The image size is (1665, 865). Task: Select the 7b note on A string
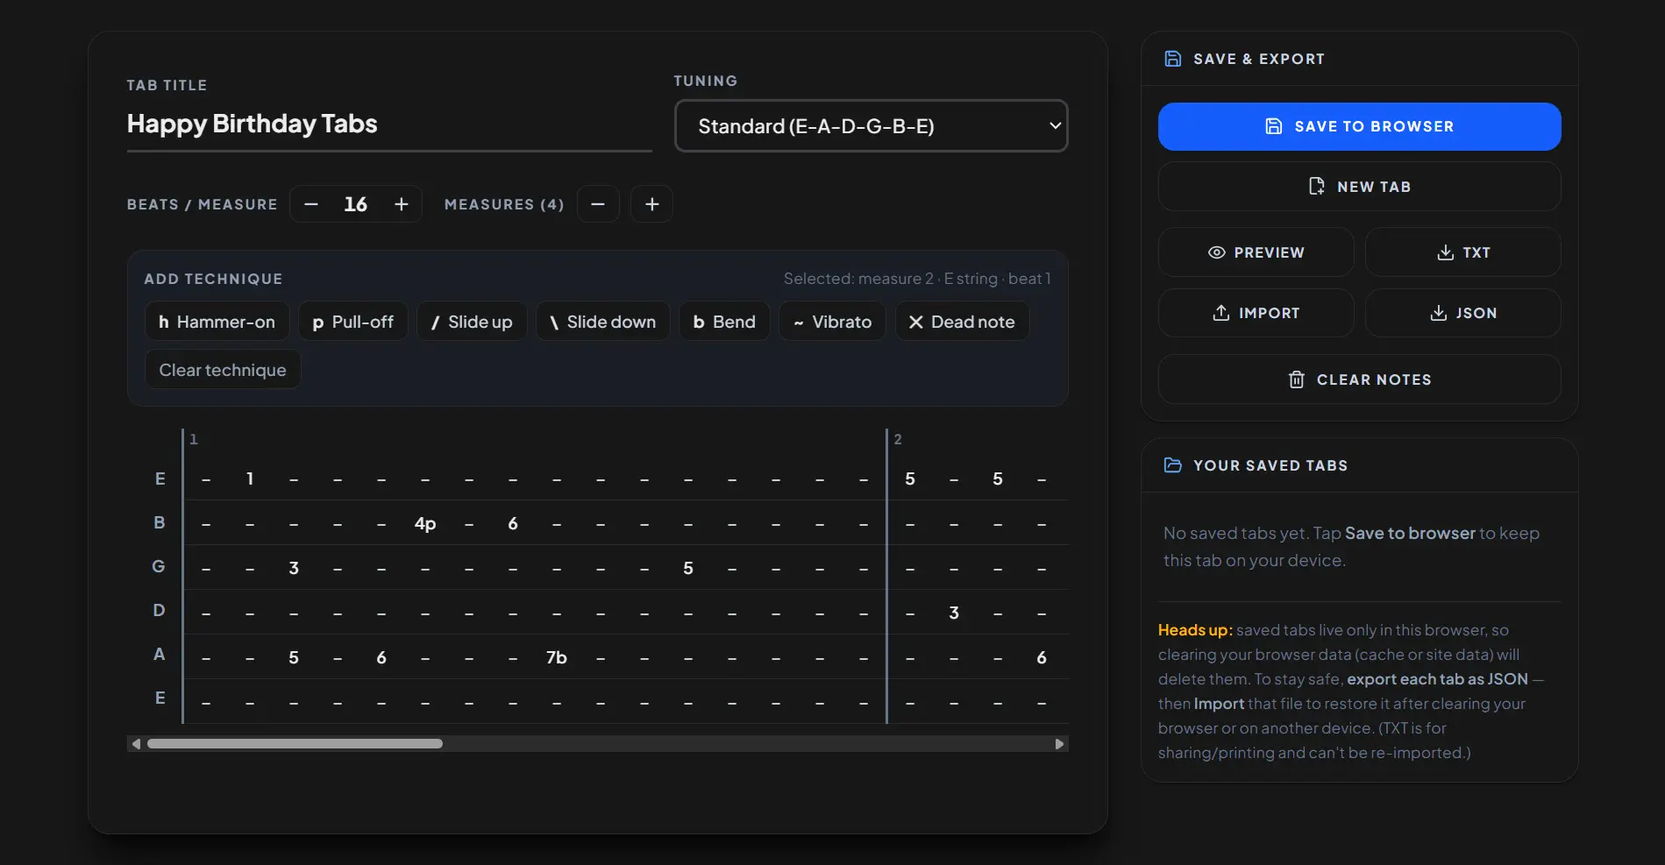point(557,657)
